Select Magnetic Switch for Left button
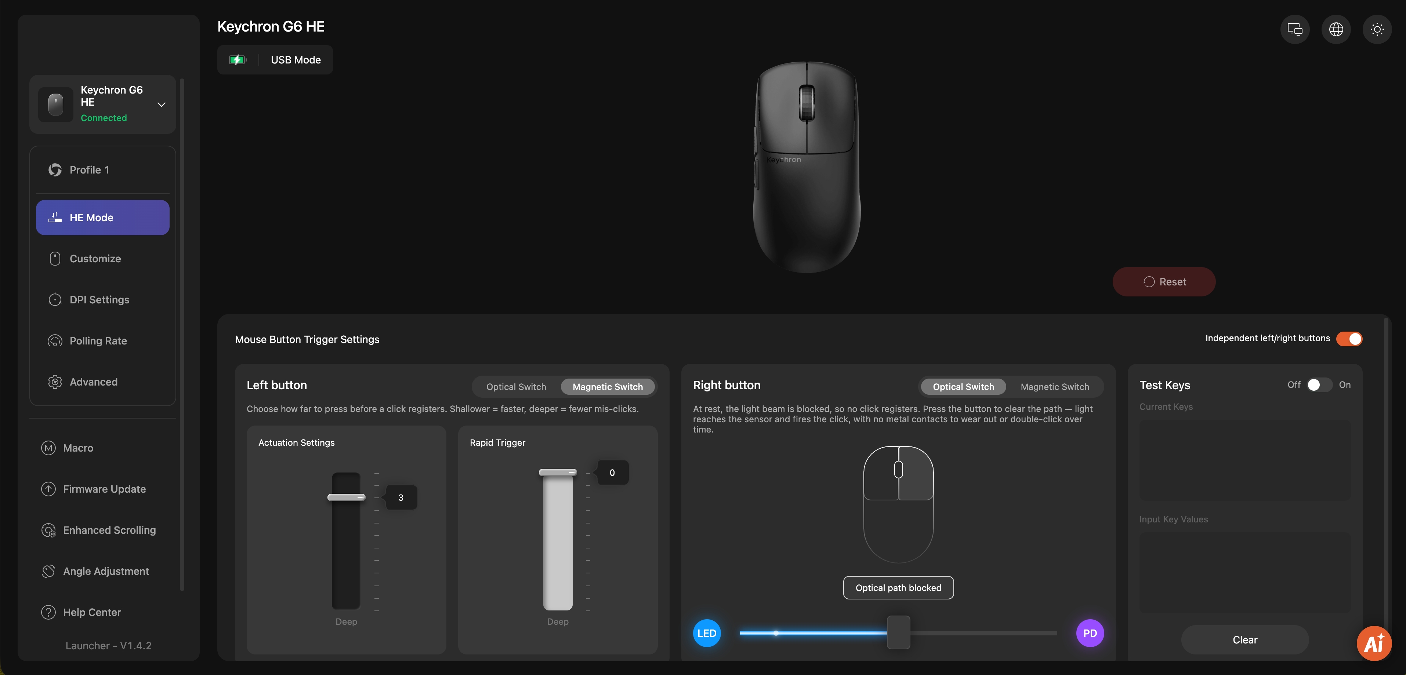 click(x=608, y=387)
